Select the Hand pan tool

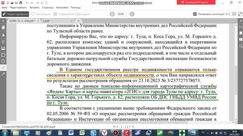(3, 28)
